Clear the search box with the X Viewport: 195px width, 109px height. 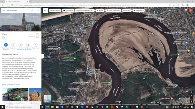(x=38, y=10)
